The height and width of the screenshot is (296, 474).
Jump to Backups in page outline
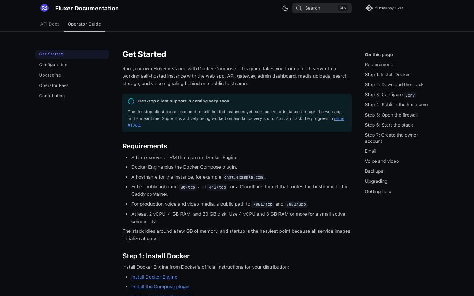374,171
